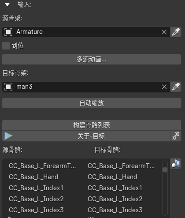Clear the man3 target field
The image size is (185, 218).
pos(164,86)
